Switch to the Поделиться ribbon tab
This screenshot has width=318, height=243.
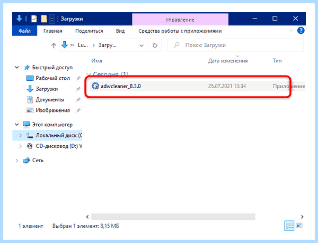tap(89, 31)
